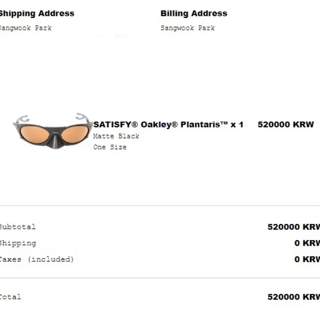Screen dimensions: 320x320
Task: Click the Subtotal amount 520000 KRW
Action: pyautogui.click(x=294, y=227)
